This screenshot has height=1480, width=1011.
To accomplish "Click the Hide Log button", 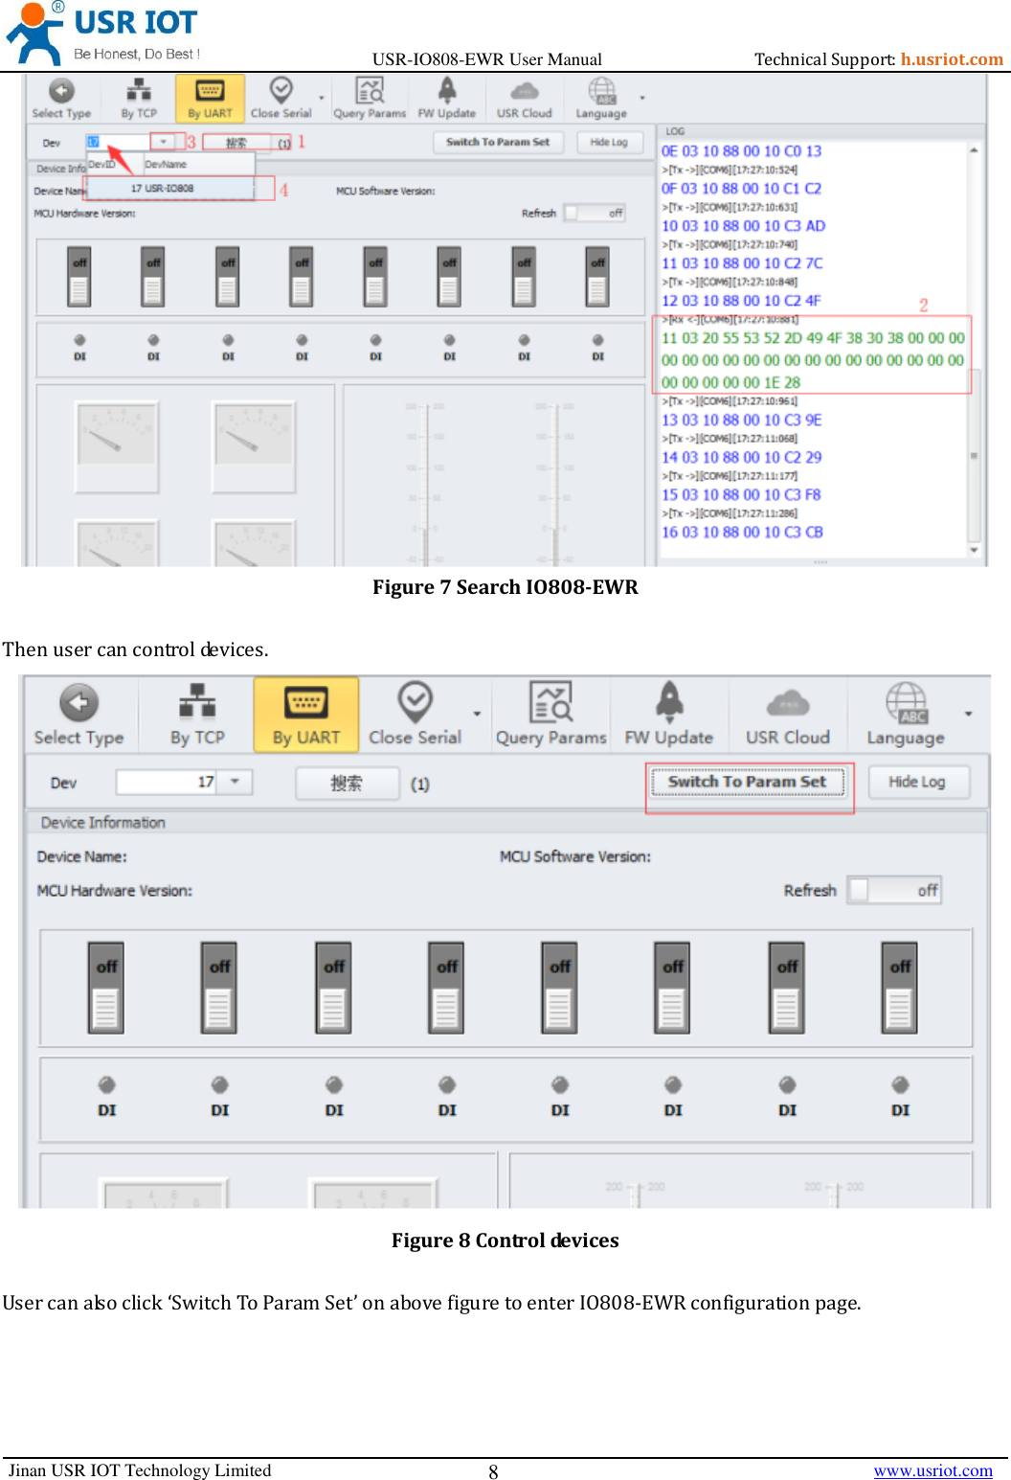I will (916, 782).
